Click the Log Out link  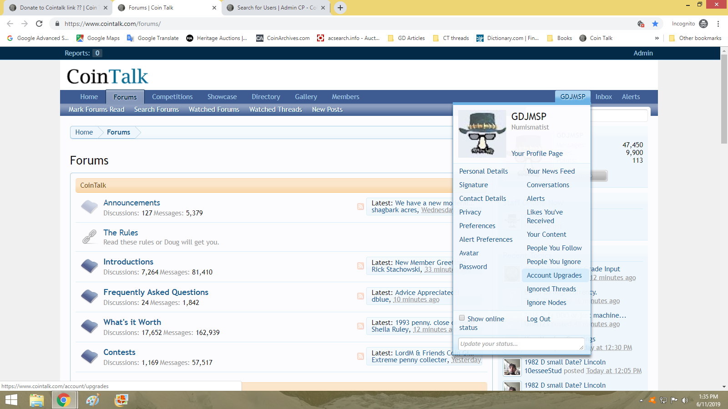coord(538,319)
